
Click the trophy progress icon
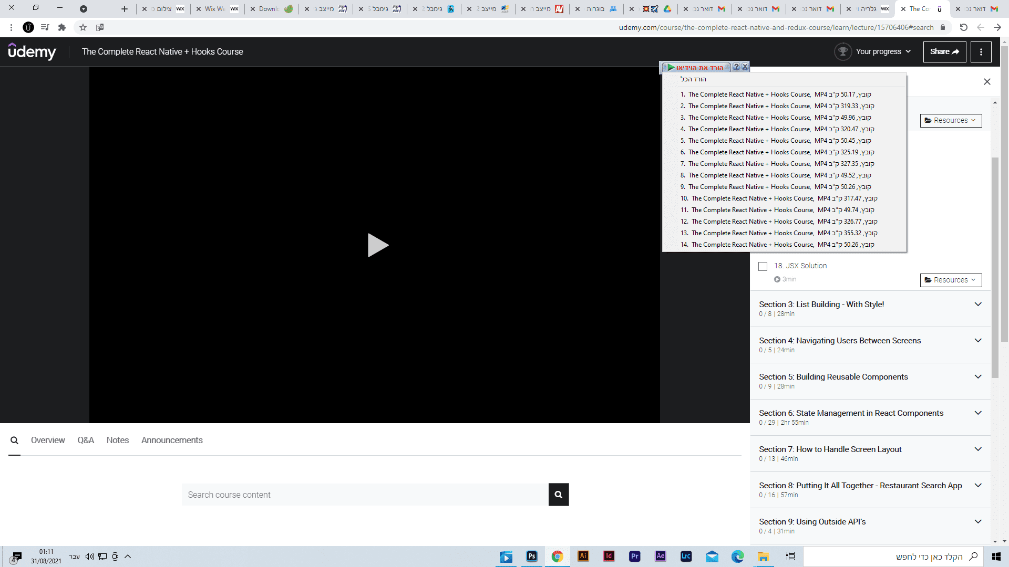click(842, 52)
